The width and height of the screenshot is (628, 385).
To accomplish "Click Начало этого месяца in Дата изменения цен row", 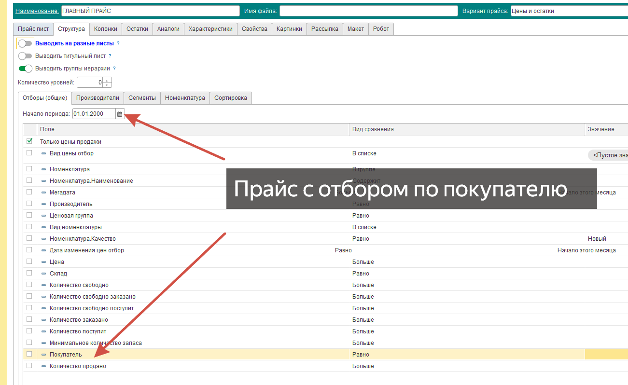I will (586, 250).
